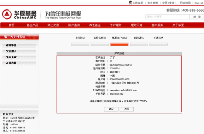Open 帮助手册 in the sidebar
Viewport: 204px width, 134px height.
(x=19, y=45)
